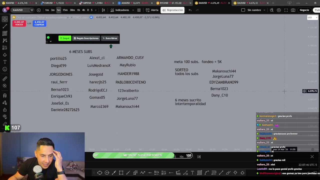Expand the streamer channel chevron
Screen dimensions: 320x180
[x=50, y=41]
